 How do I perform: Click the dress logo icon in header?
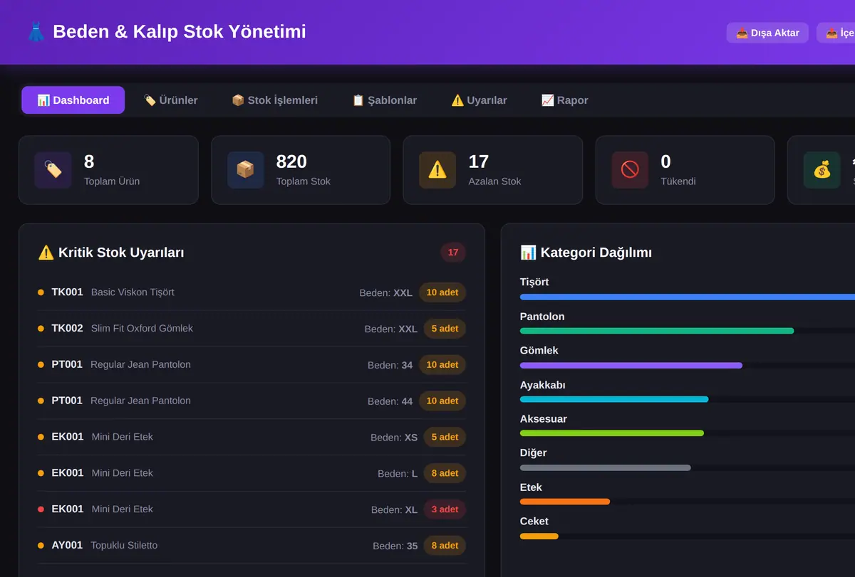[x=36, y=32]
